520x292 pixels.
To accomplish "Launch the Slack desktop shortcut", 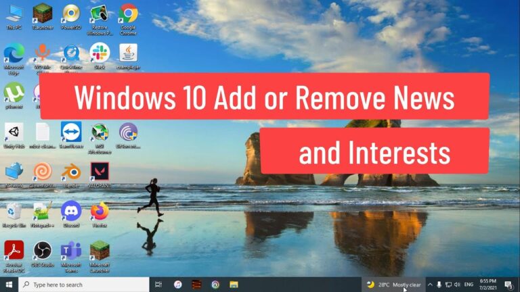I will 100,53.
